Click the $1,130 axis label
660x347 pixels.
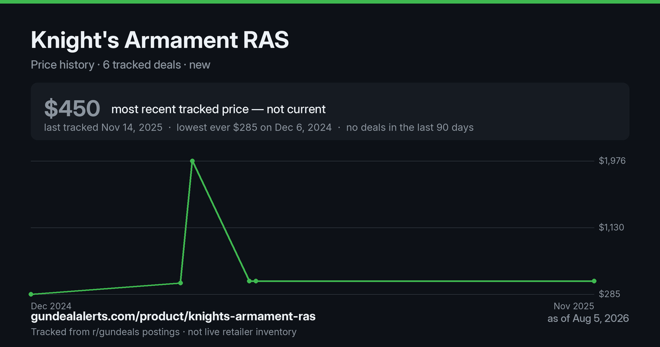click(x=612, y=227)
